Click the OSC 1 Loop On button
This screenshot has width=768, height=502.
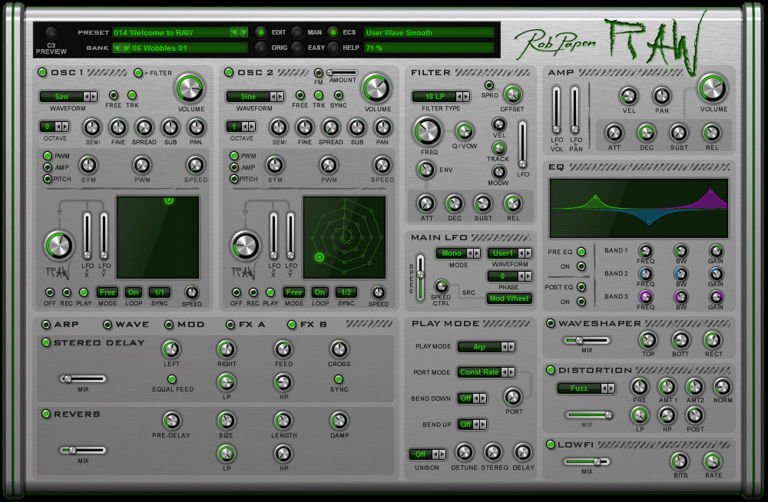tap(133, 292)
